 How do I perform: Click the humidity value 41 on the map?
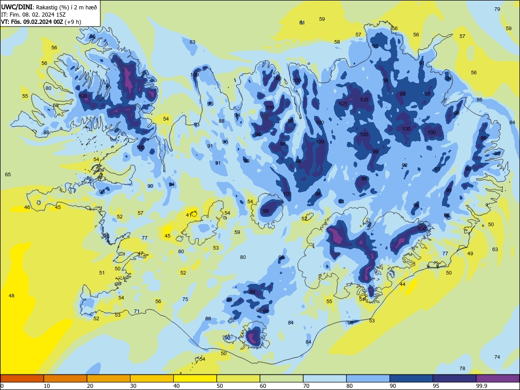click(189, 215)
